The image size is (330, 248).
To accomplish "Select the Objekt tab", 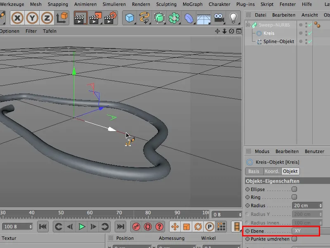I will pyautogui.click(x=290, y=171).
